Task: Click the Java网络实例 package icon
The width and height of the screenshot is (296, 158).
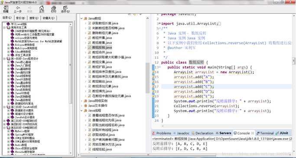Action: tap(85, 101)
